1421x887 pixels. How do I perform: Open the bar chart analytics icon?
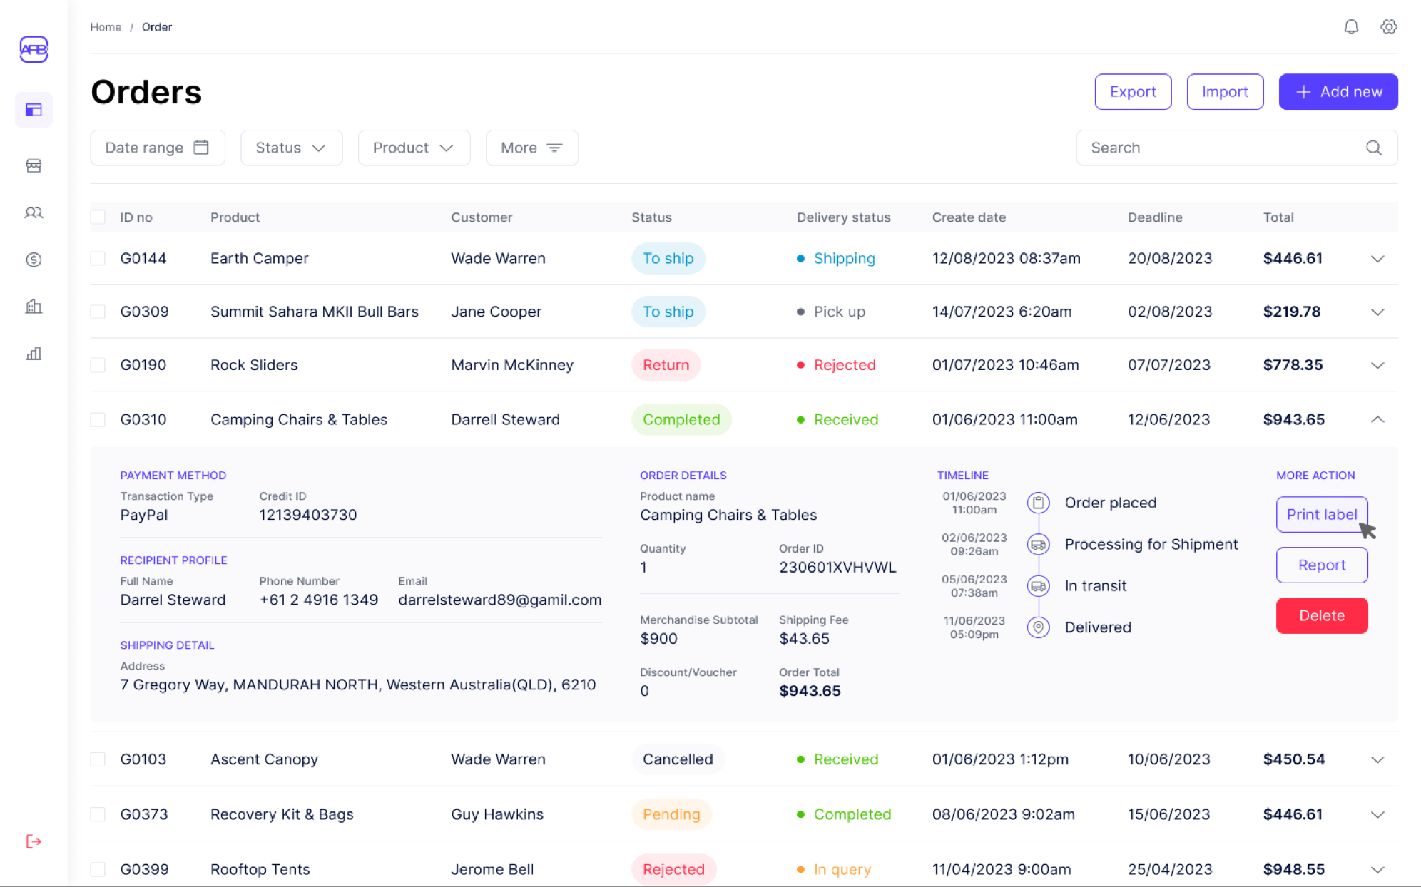[34, 354]
